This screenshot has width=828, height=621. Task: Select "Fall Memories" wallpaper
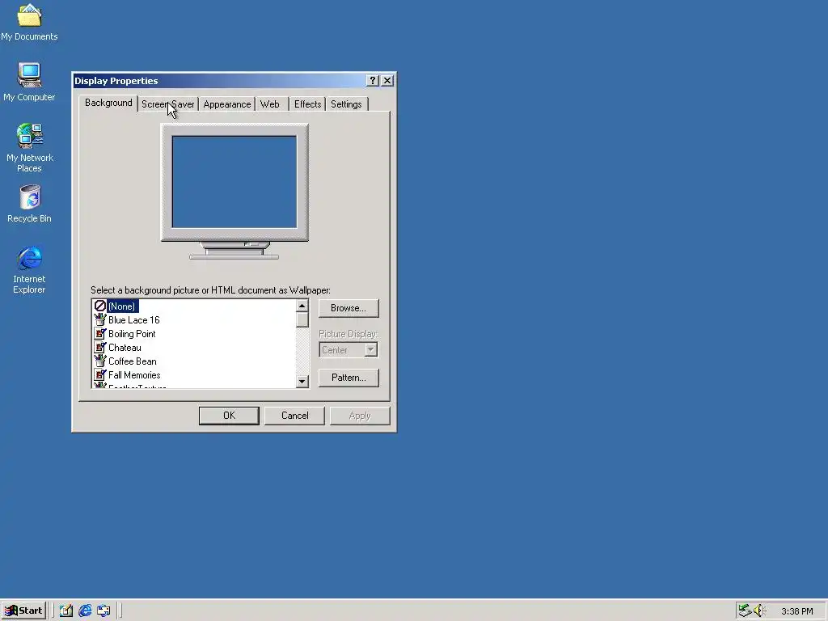[x=134, y=375]
